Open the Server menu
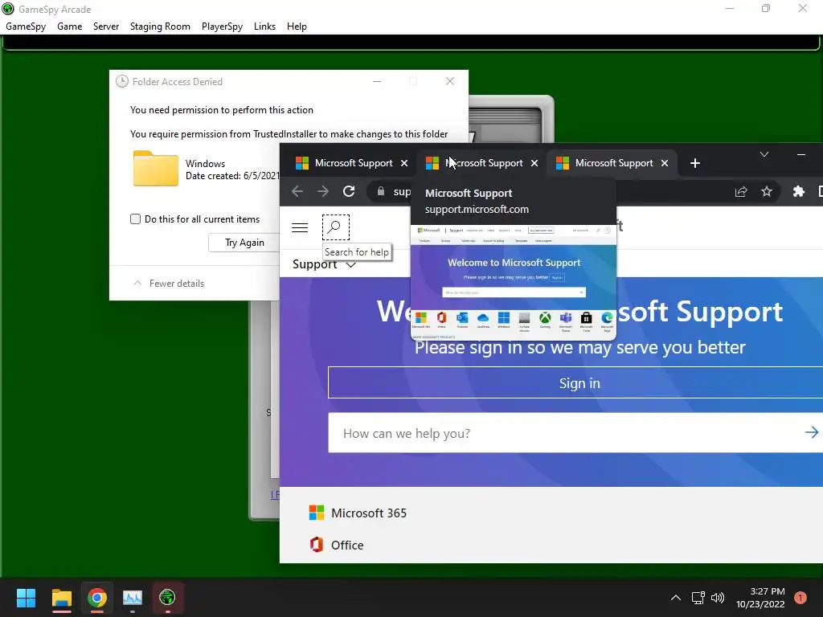 pyautogui.click(x=106, y=27)
